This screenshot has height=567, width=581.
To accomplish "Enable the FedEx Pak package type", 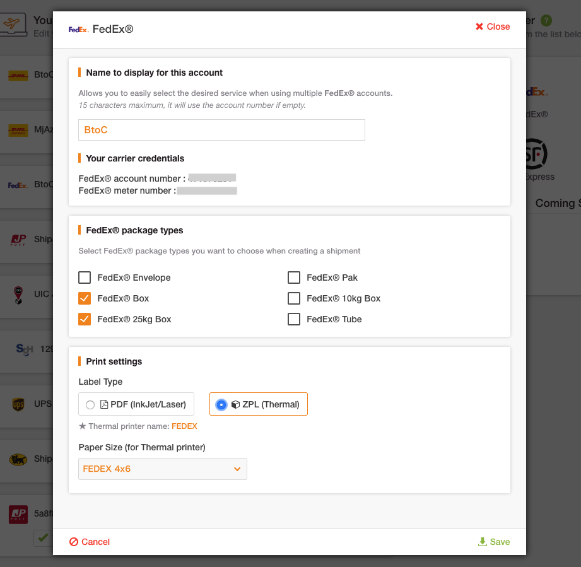I will tap(294, 278).
